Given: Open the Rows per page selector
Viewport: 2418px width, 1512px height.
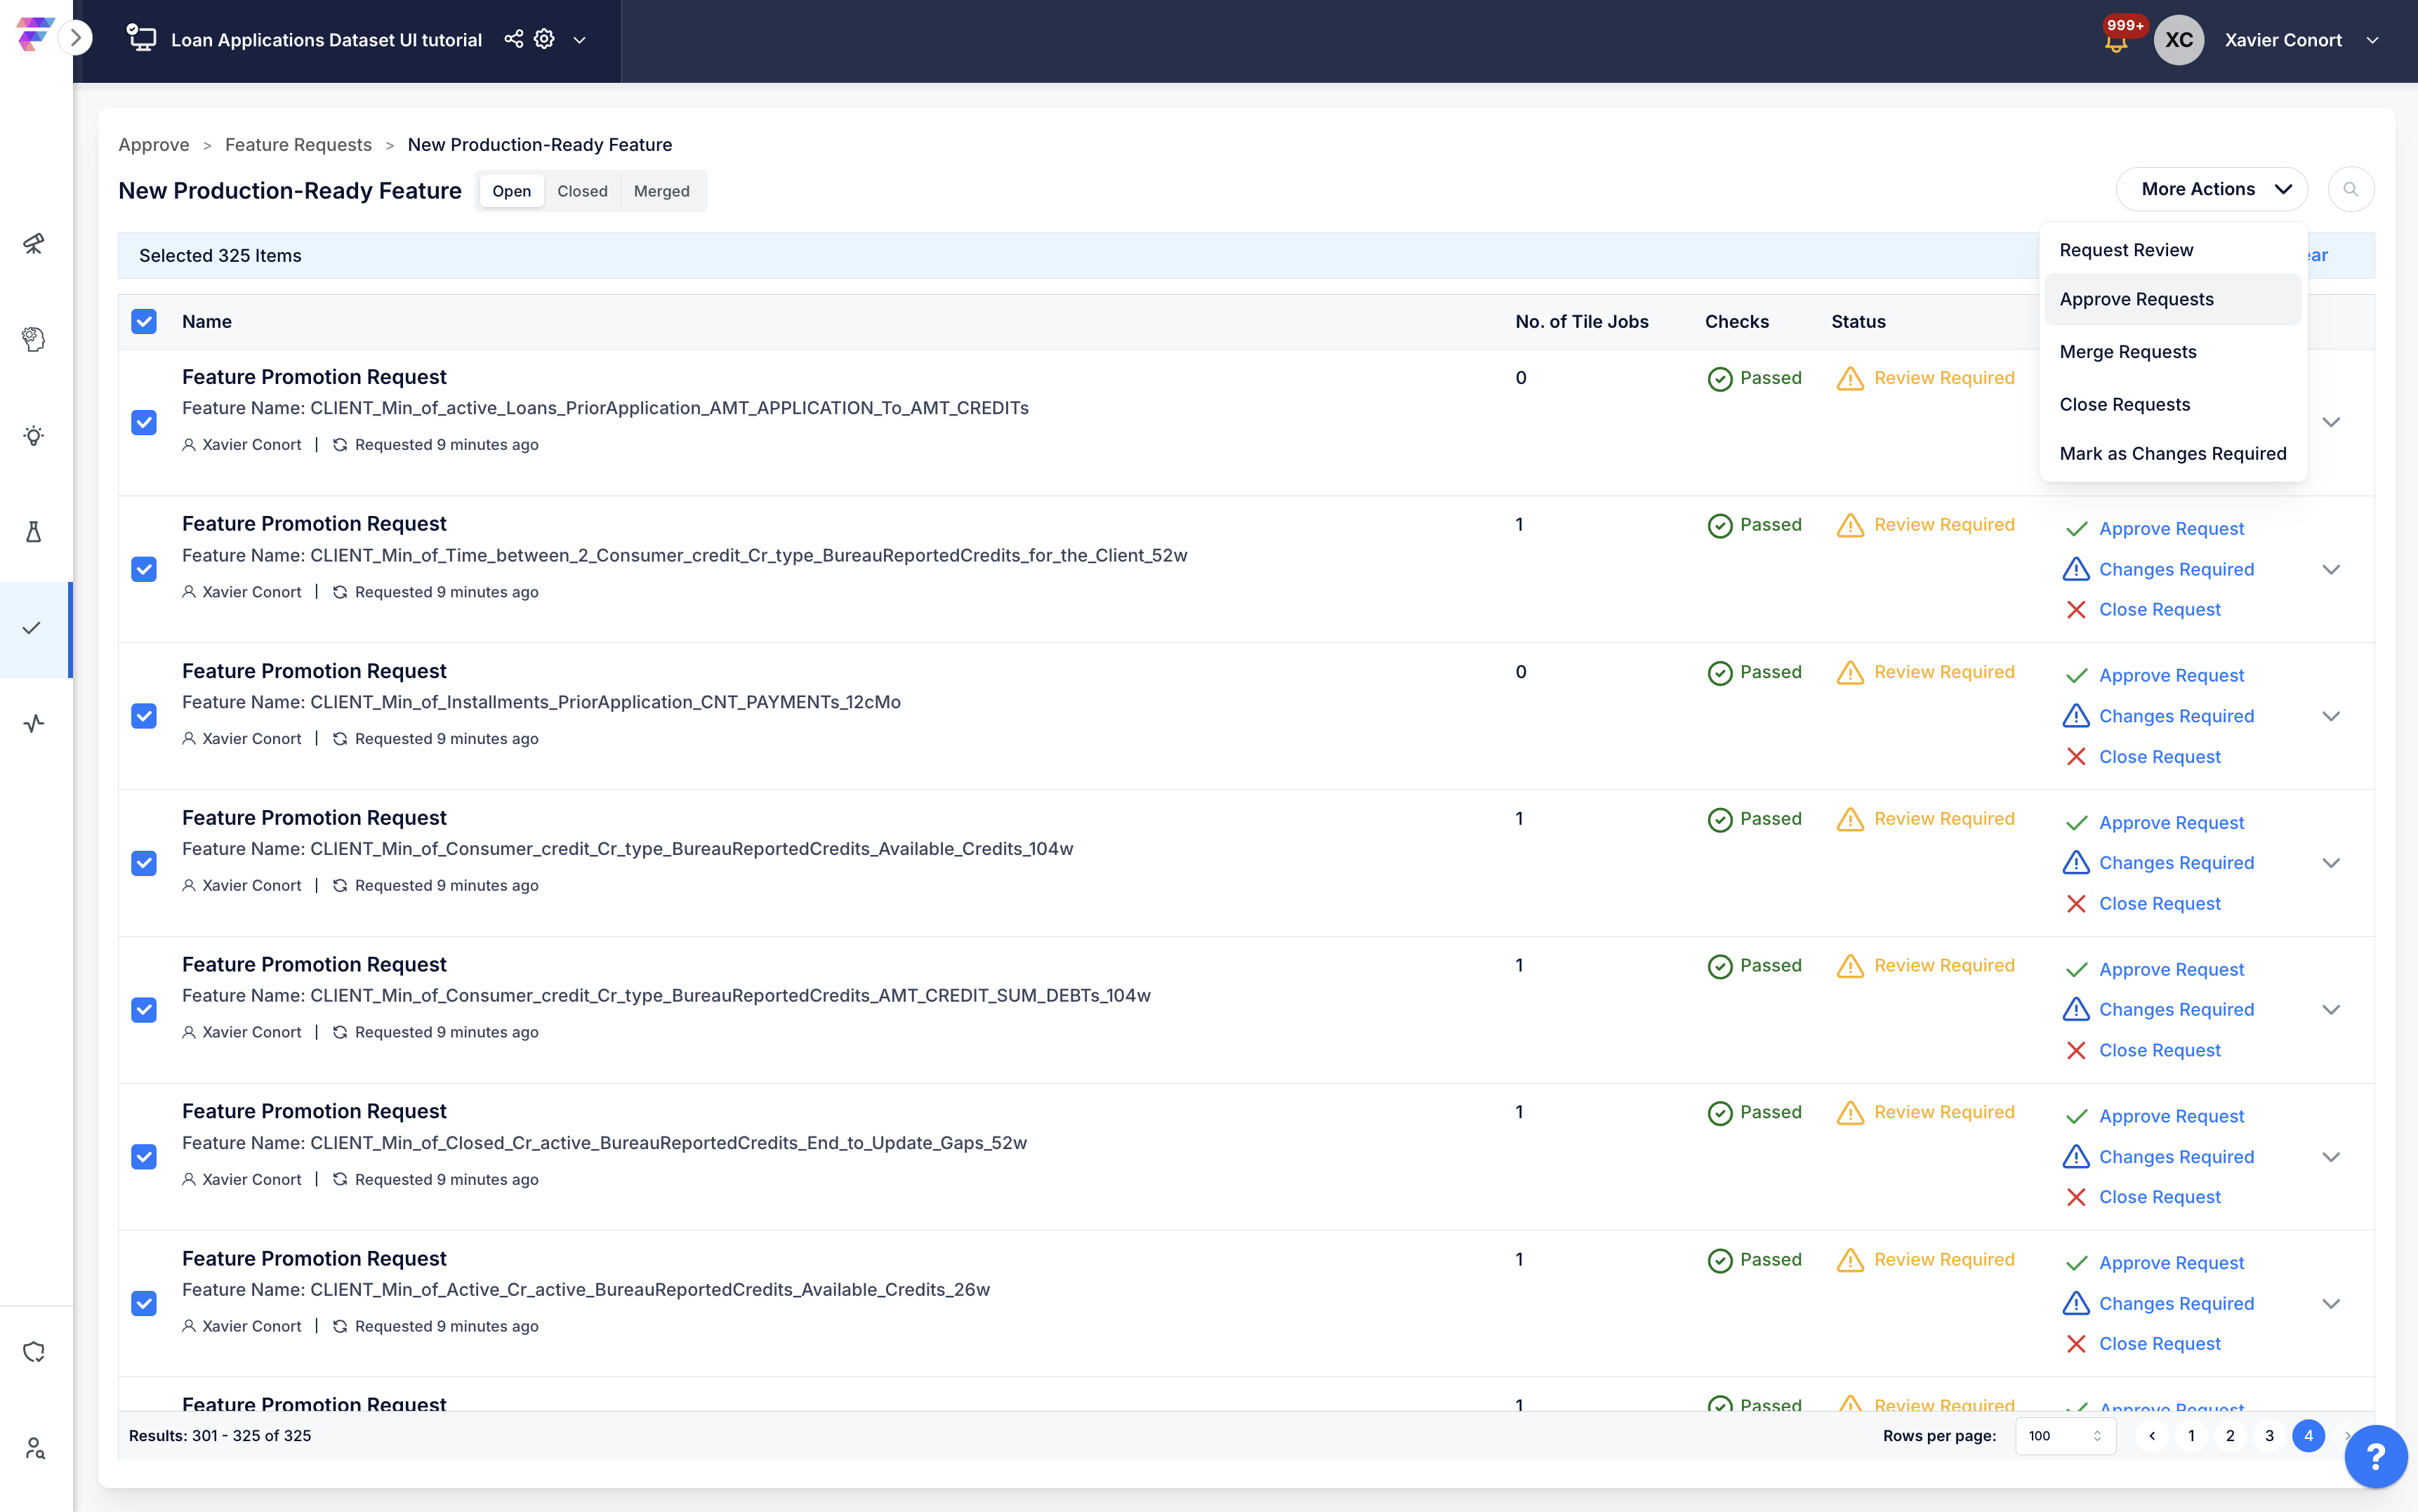Looking at the screenshot, I should tap(2065, 1436).
